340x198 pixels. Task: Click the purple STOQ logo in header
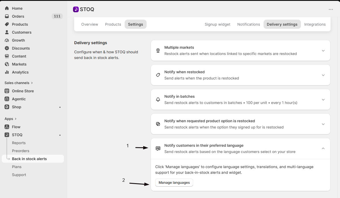pyautogui.click(x=76, y=9)
